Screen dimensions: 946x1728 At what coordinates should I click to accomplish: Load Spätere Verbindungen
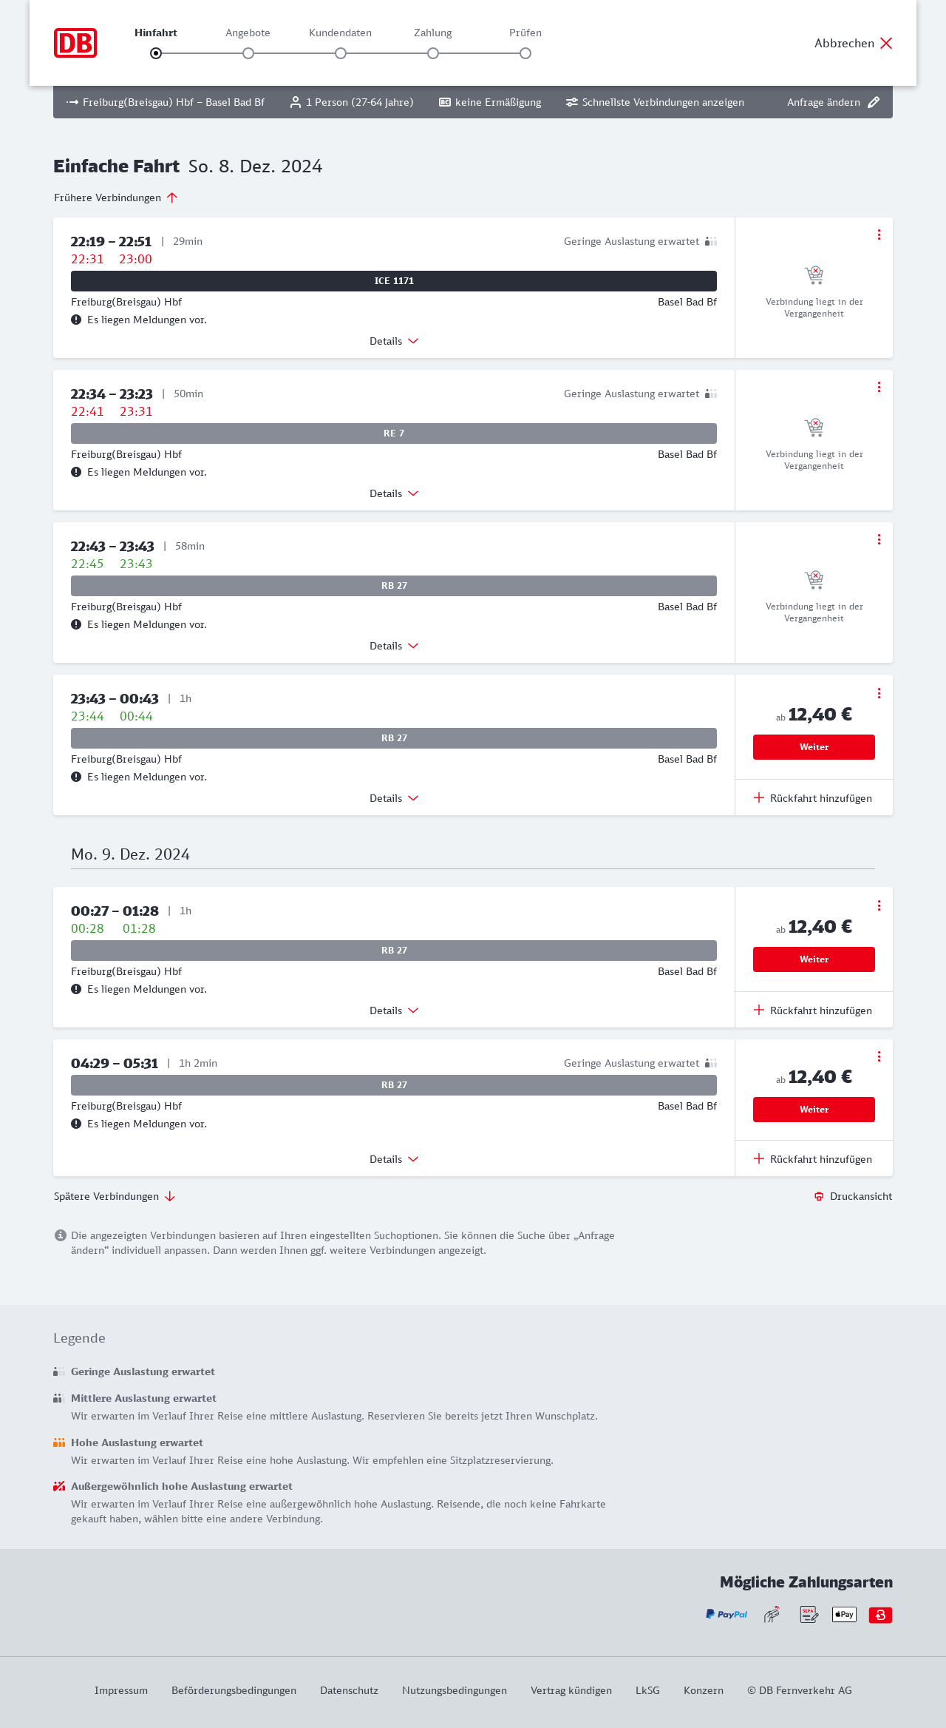[115, 1196]
